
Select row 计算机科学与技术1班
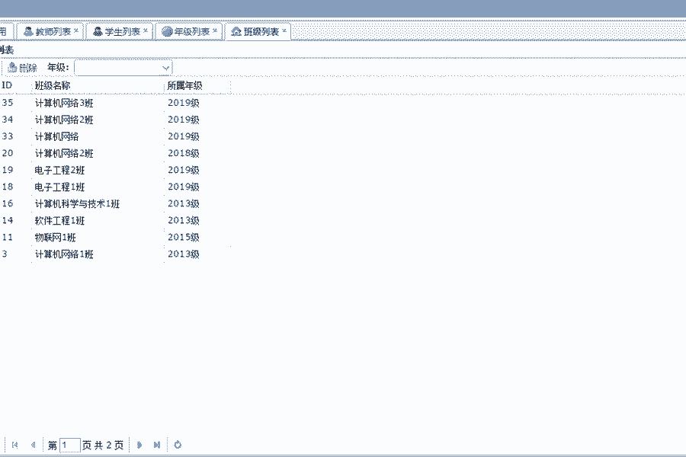115,204
